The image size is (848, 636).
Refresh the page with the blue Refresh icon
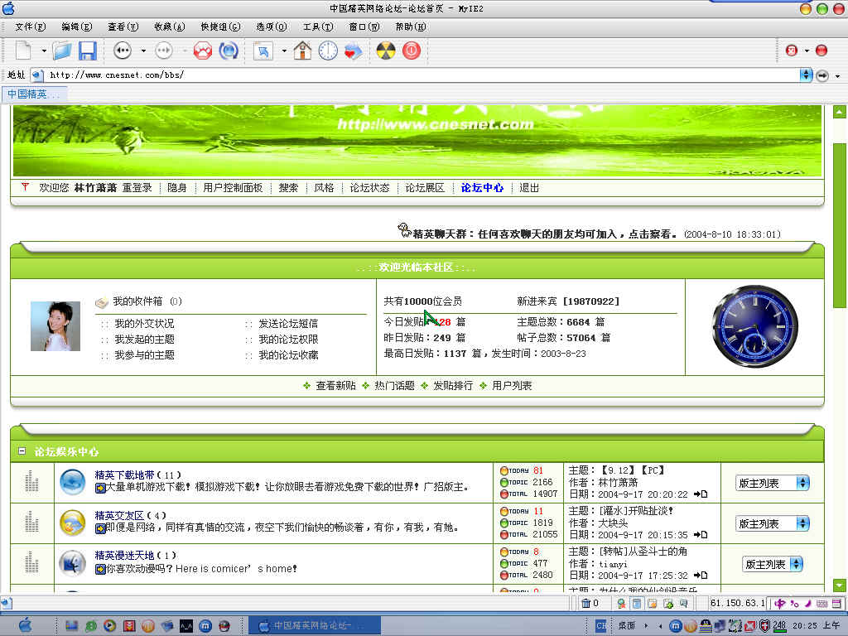229,51
